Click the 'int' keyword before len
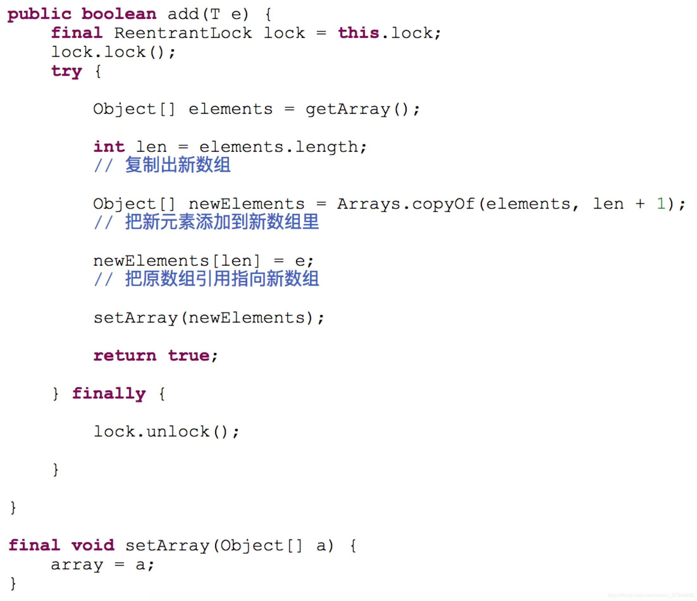 coord(109,147)
